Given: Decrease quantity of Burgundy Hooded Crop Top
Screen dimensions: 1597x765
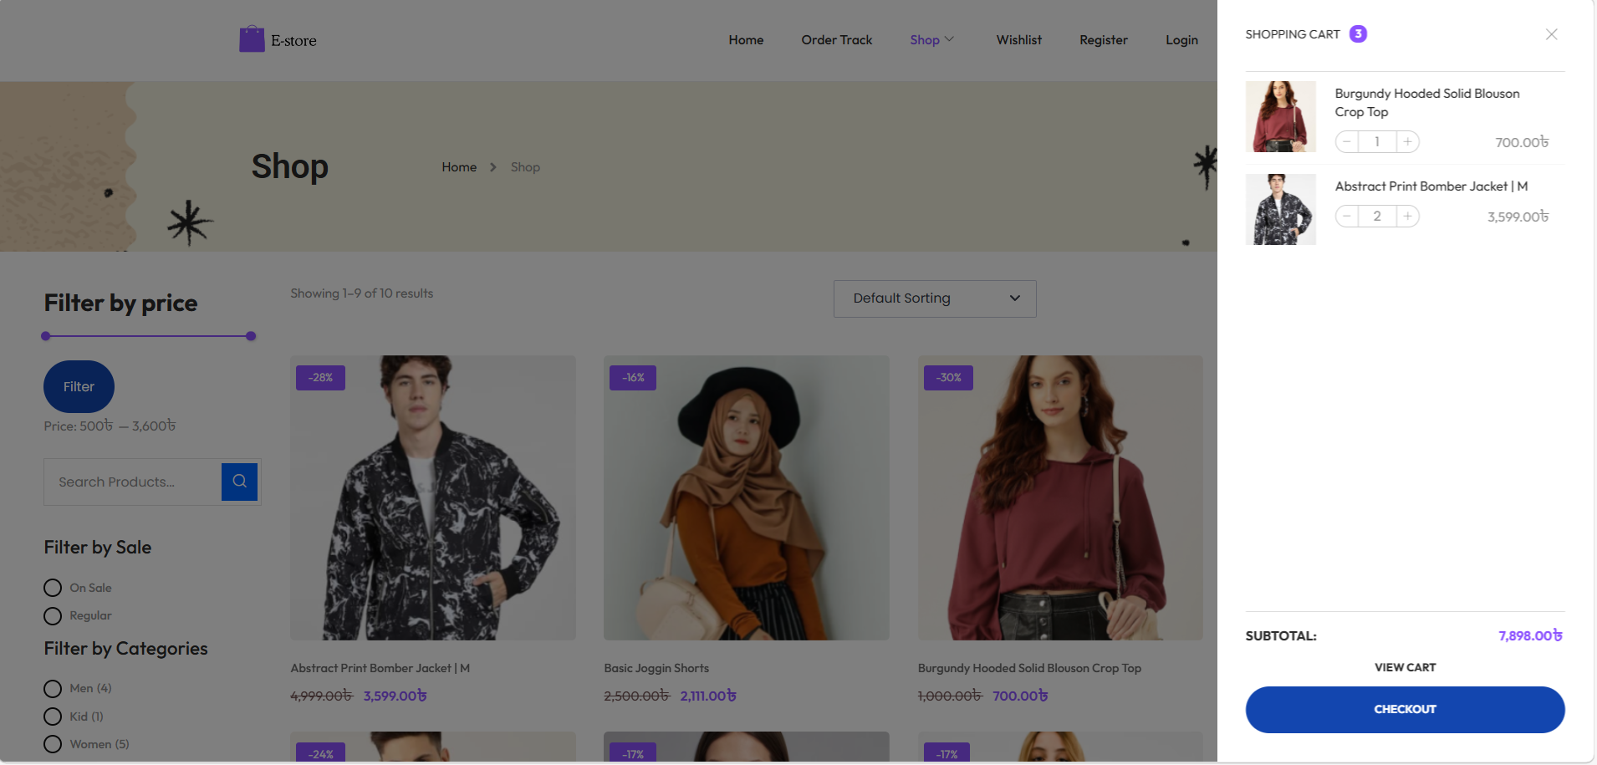Looking at the screenshot, I should (1347, 142).
